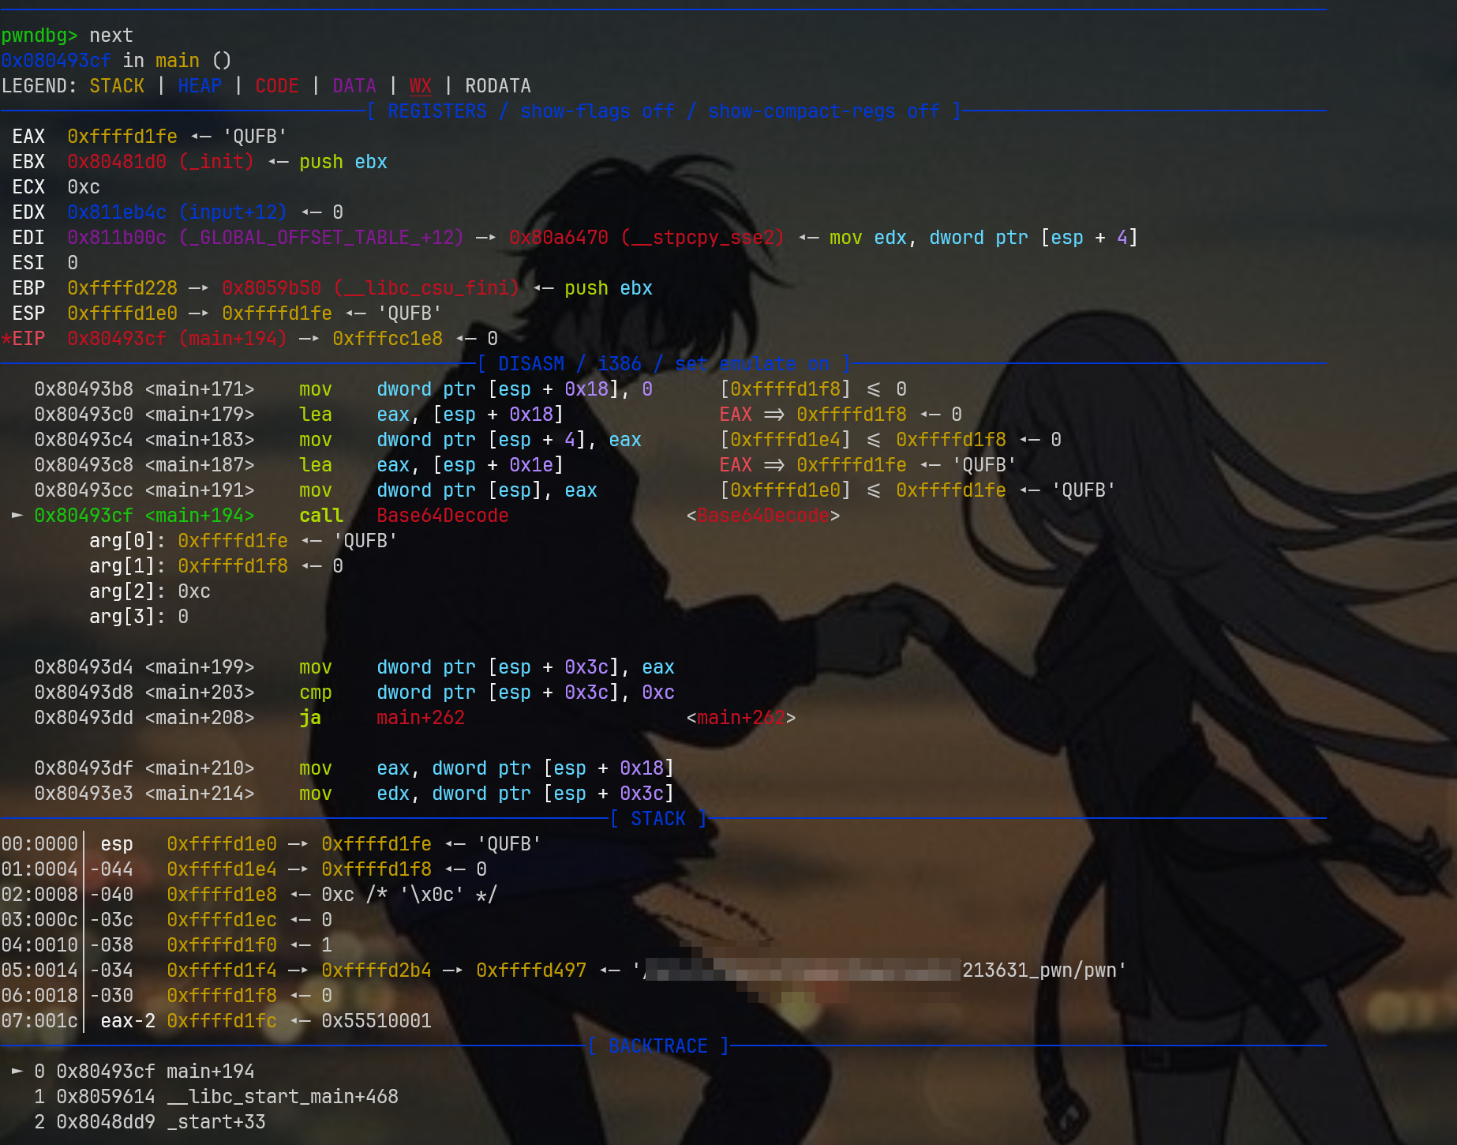Click the red main+262 operand after ja
1457x1145 pixels.
[421, 718]
